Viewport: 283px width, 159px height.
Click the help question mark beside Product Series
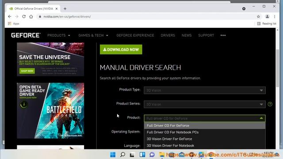pyautogui.click(x=270, y=104)
